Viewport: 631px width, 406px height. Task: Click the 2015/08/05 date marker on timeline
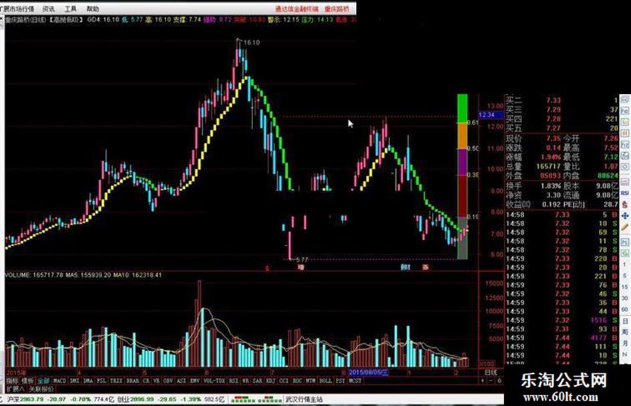pos(369,372)
